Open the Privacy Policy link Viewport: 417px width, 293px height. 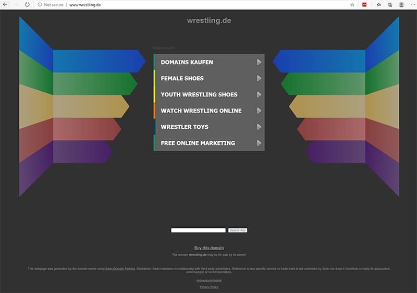pos(209,287)
